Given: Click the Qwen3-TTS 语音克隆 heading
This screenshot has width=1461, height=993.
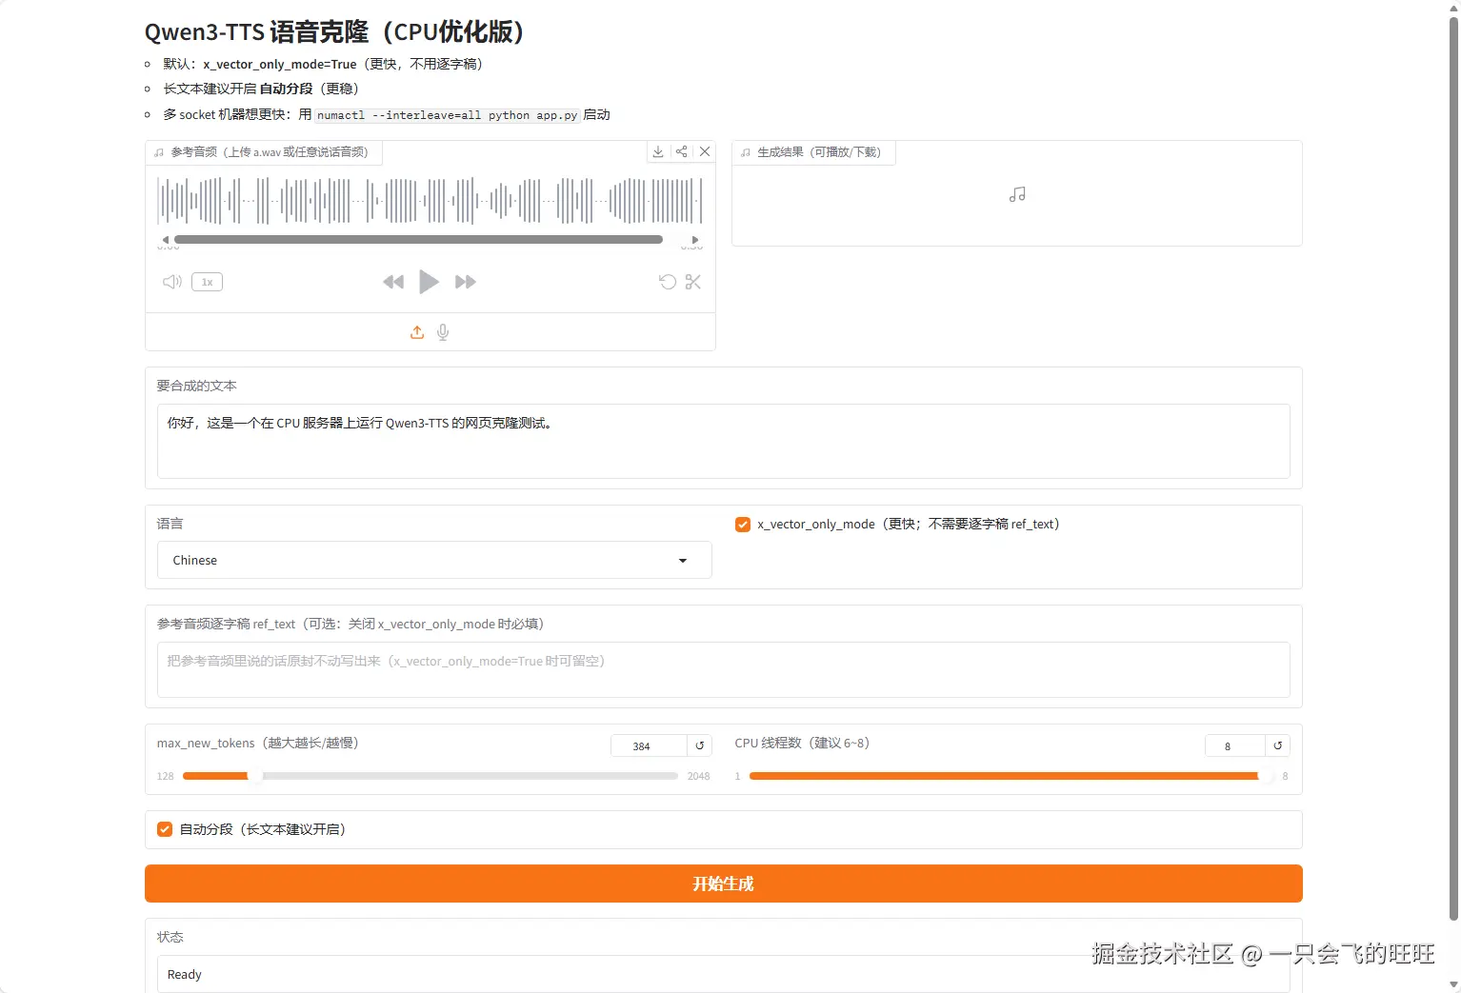Looking at the screenshot, I should [334, 31].
